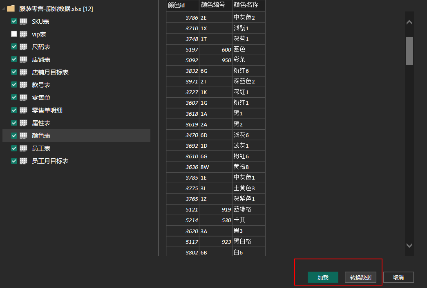Click the cell 黑白格

[x=248, y=242]
